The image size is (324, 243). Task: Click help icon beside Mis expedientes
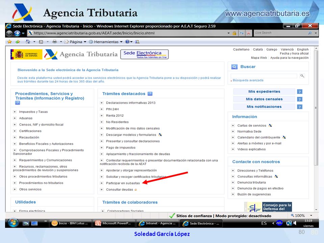click(300, 91)
